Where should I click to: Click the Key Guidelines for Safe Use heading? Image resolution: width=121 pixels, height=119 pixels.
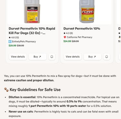tap(35, 90)
